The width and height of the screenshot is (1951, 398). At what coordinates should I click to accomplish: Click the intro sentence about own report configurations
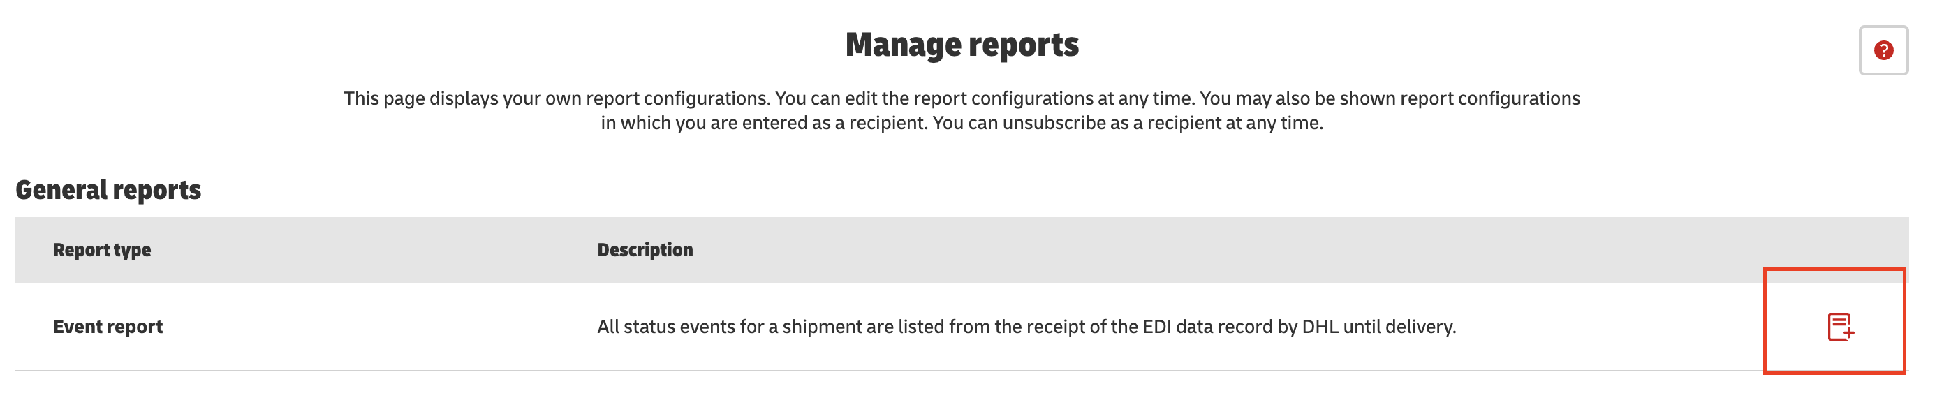coord(557,98)
